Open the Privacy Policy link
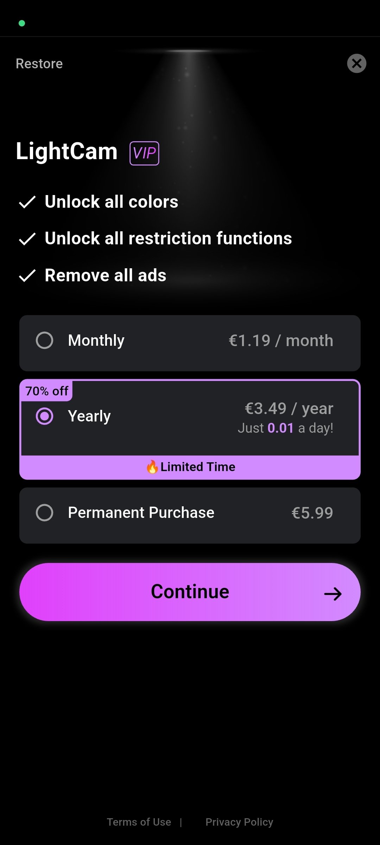The width and height of the screenshot is (380, 845). (x=239, y=822)
